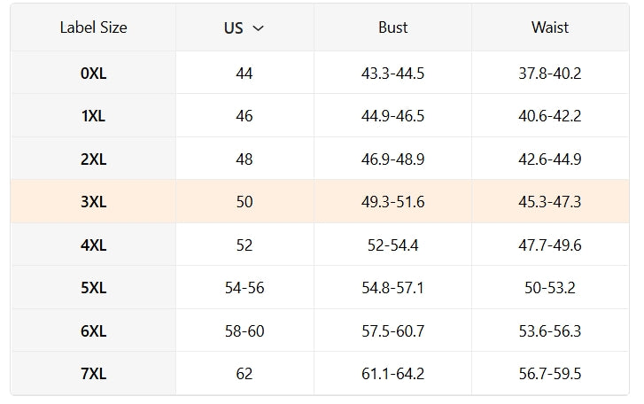Click the Waist column header
The height and width of the screenshot is (404, 644).
[x=550, y=27]
